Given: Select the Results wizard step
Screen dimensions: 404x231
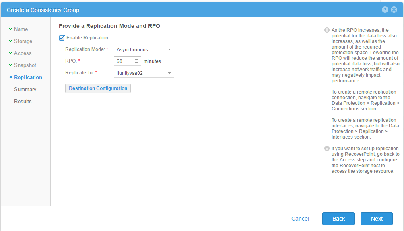Looking at the screenshot, I should (x=23, y=101).
